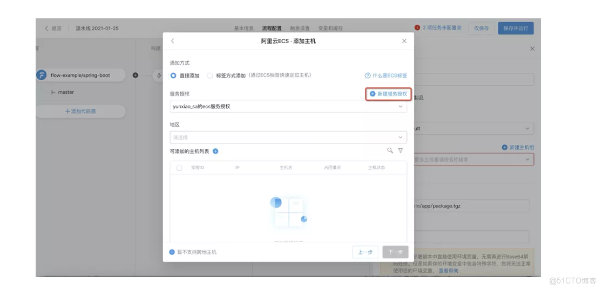
Task: Click the master branch label
Action: [x=66, y=92]
